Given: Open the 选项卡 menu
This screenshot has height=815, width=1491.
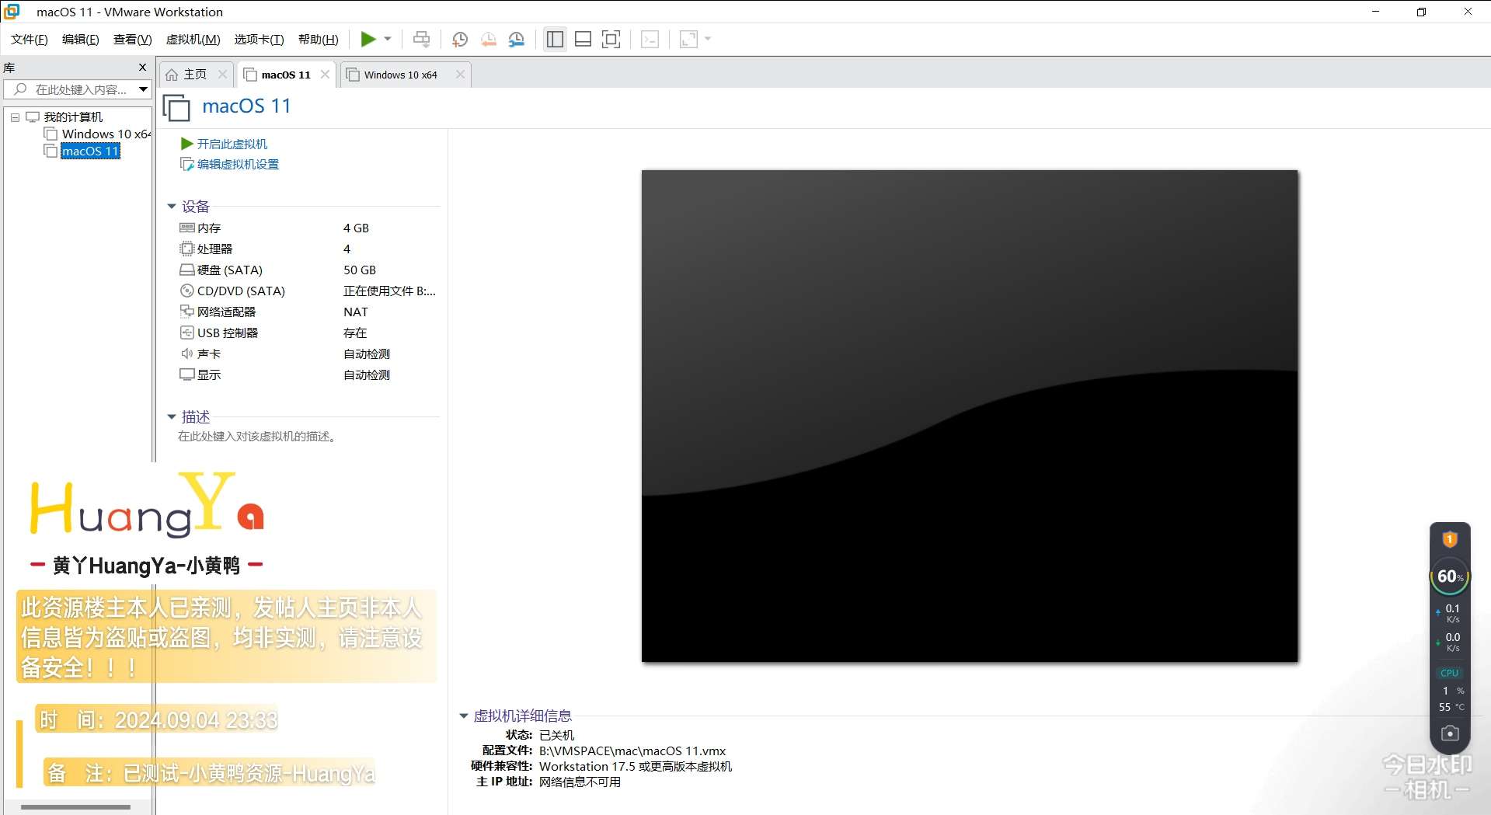Looking at the screenshot, I should pyautogui.click(x=260, y=39).
